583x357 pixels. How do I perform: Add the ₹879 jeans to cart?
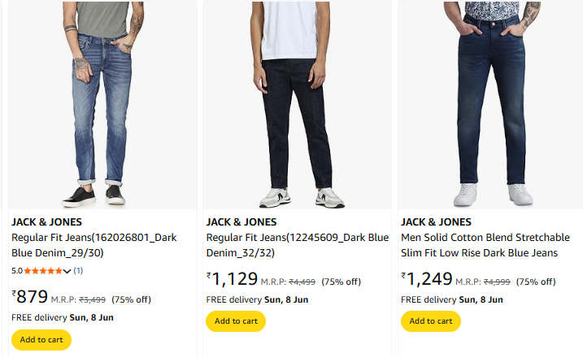click(41, 340)
